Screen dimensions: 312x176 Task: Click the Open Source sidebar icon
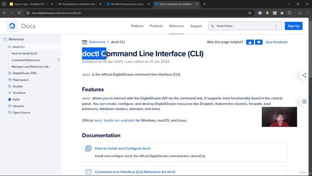tap(10, 113)
